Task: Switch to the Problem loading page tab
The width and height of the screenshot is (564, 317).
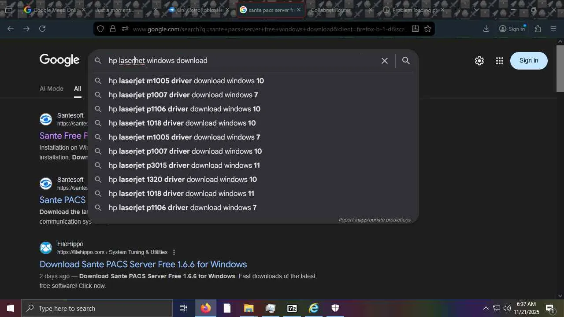Action: tap(413, 10)
